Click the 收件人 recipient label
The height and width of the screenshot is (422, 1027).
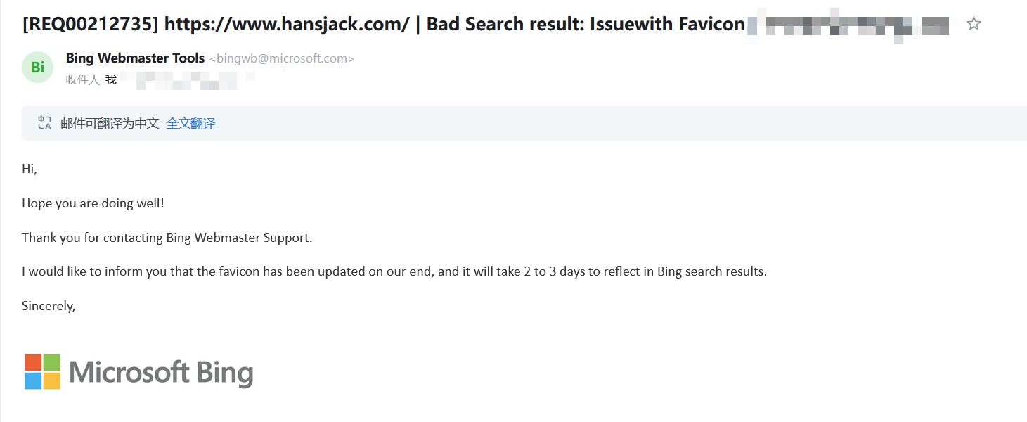[82, 79]
